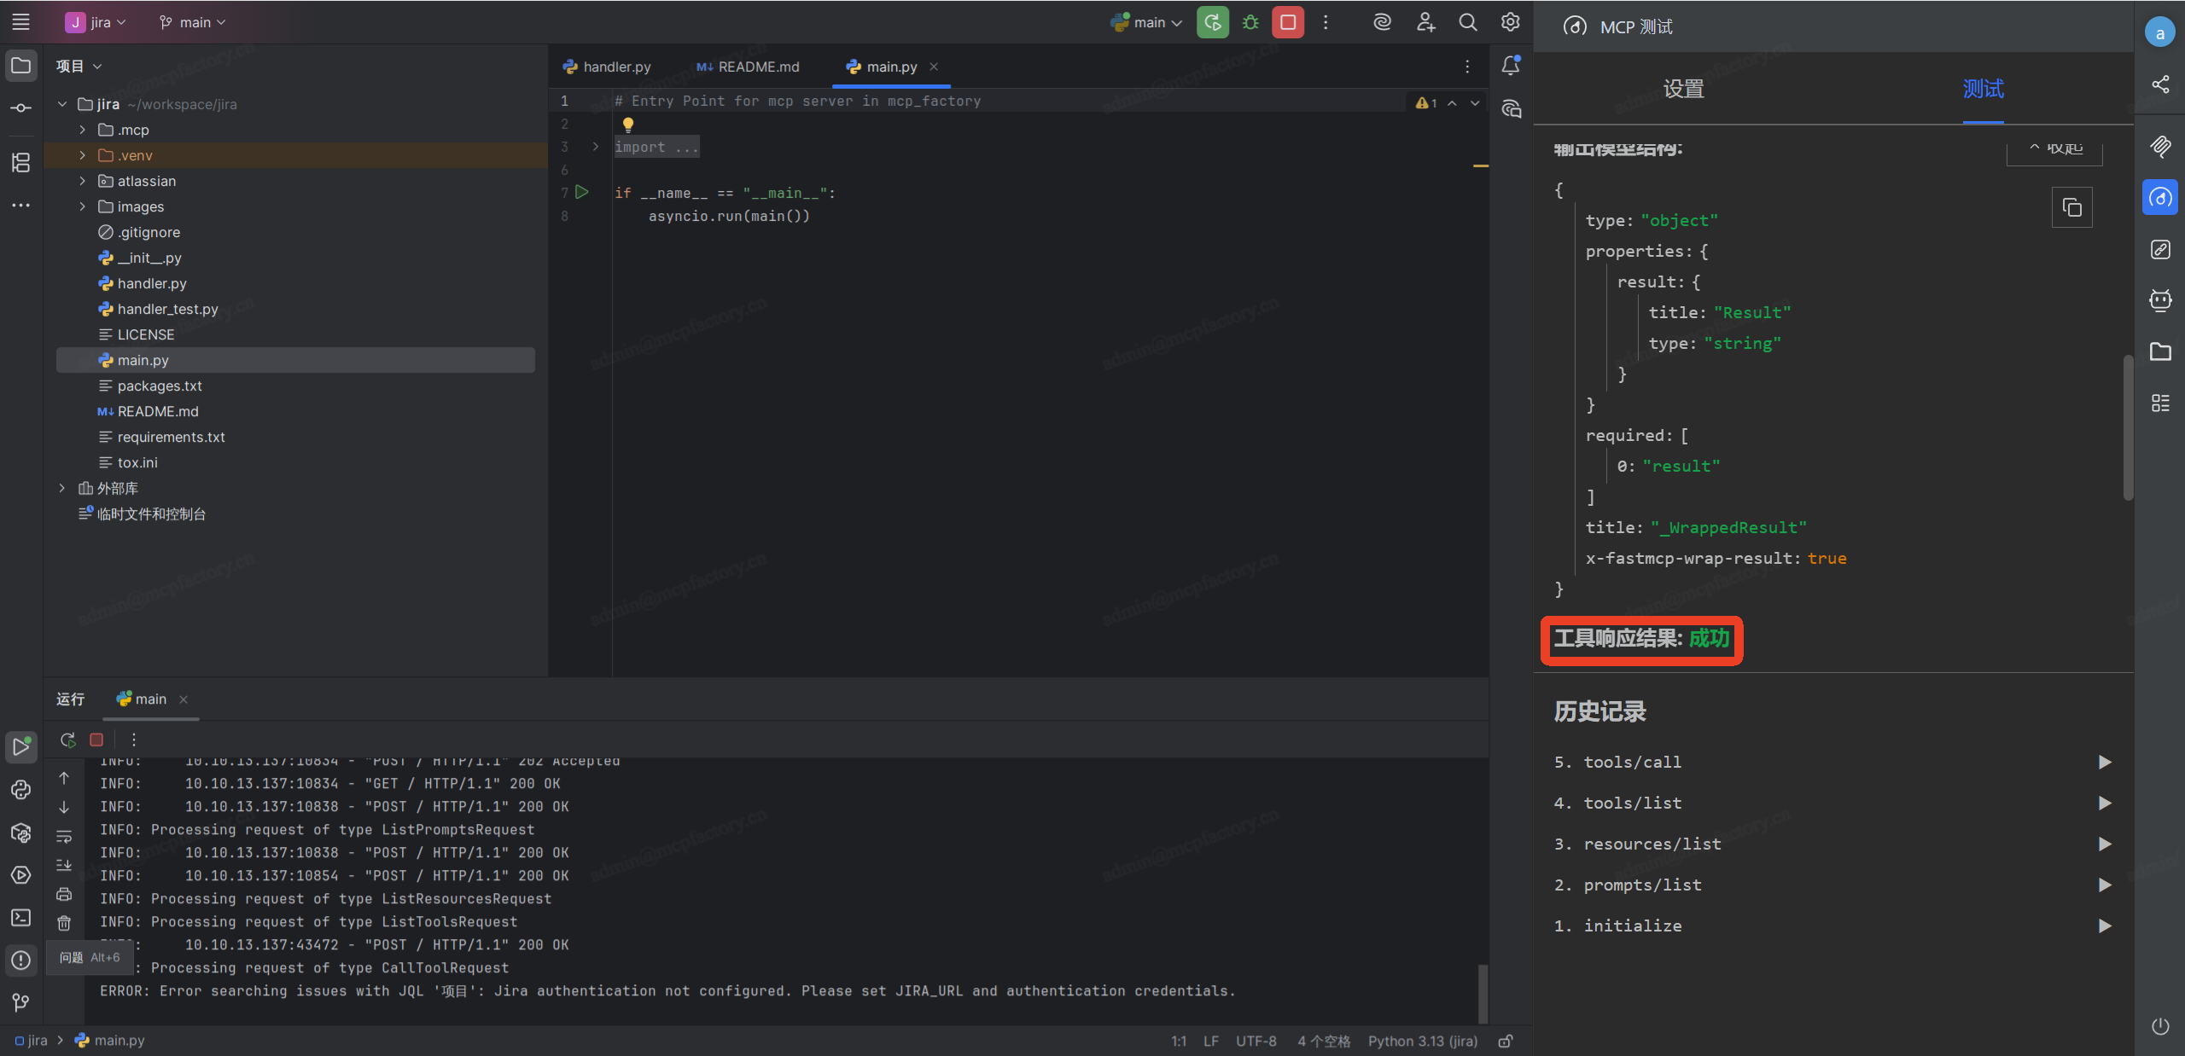The width and height of the screenshot is (2185, 1056).
Task: Toggle the Project tool window
Action: point(20,66)
